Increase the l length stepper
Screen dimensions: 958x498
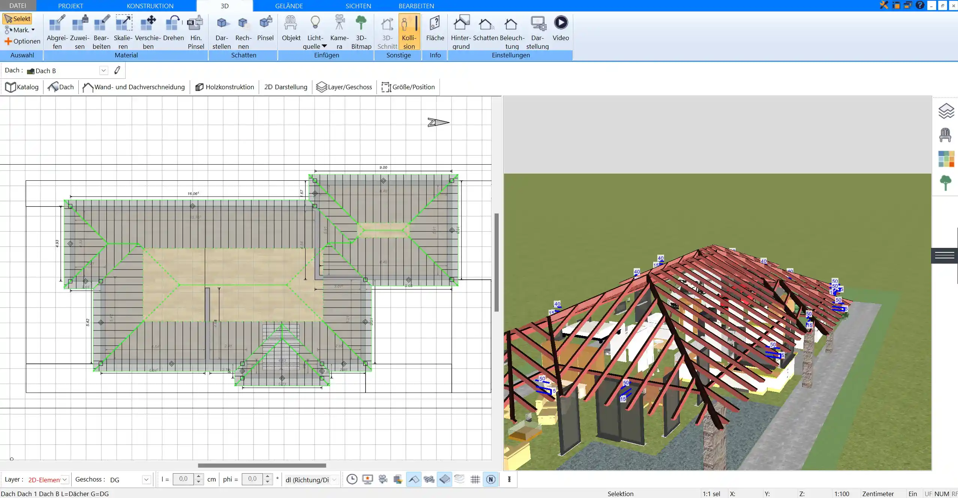click(199, 477)
